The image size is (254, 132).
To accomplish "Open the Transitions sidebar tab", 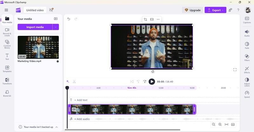I will [x=7, y=81].
